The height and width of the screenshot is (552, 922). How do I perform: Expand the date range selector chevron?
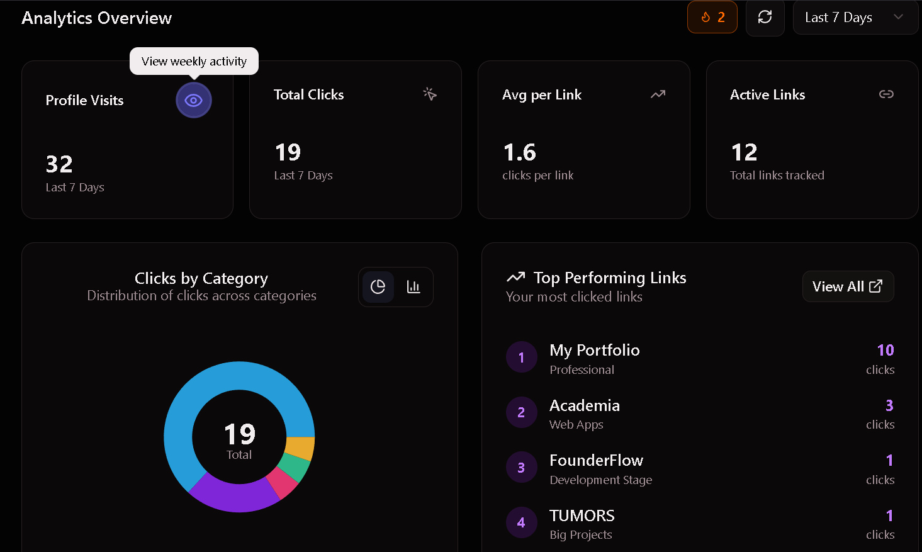[897, 17]
